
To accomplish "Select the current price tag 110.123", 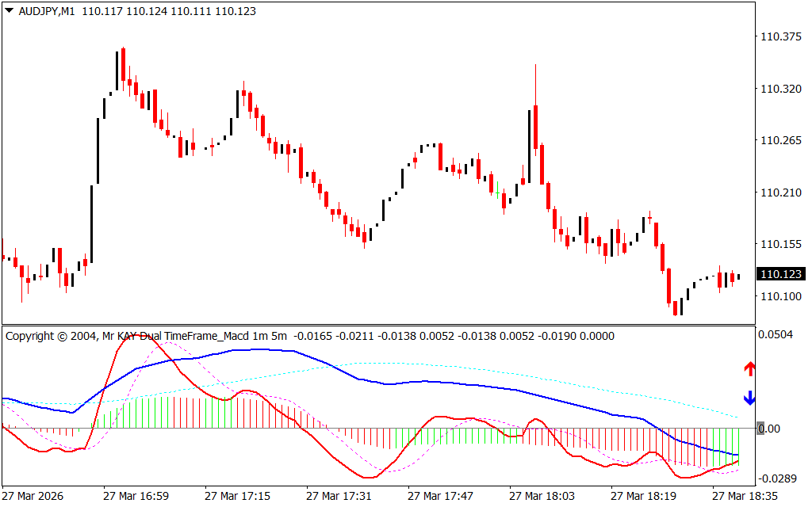I will pos(780,274).
